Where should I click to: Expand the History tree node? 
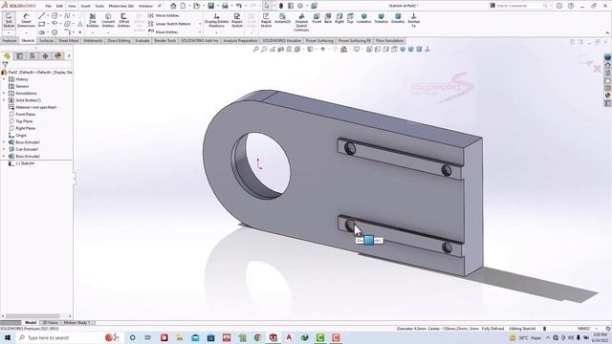[4, 79]
